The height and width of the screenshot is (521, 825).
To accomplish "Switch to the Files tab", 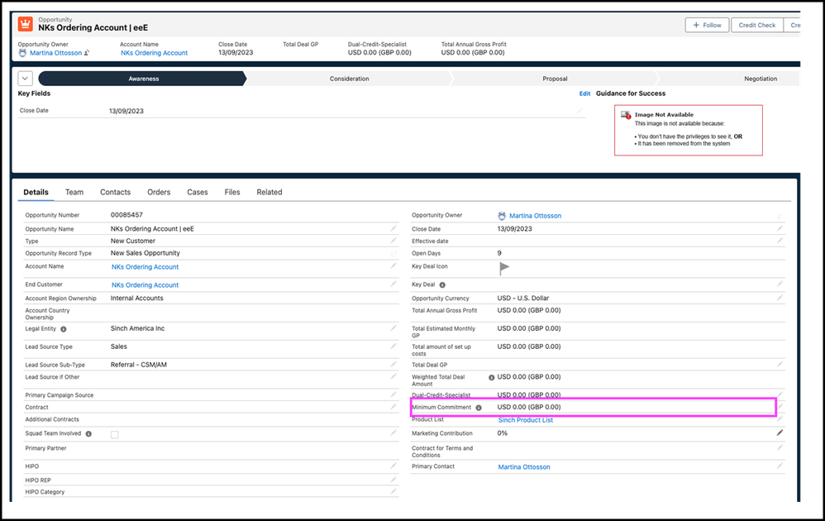I will coord(232,192).
